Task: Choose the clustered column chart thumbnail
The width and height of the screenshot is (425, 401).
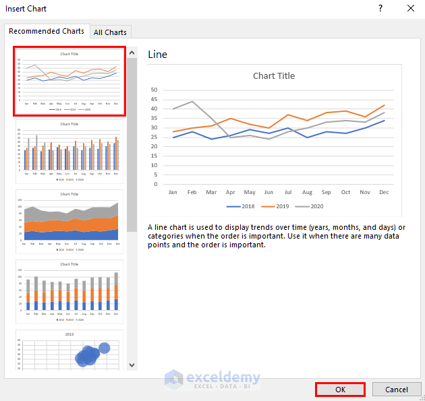Action: 69,152
